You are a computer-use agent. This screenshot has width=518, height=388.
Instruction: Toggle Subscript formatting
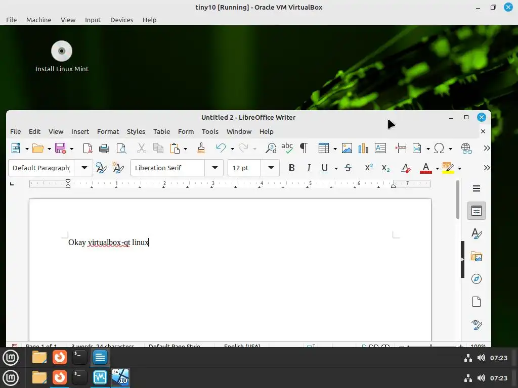(385, 168)
